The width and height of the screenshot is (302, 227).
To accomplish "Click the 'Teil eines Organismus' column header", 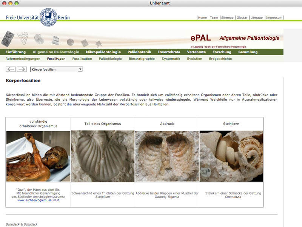I will 103,124.
